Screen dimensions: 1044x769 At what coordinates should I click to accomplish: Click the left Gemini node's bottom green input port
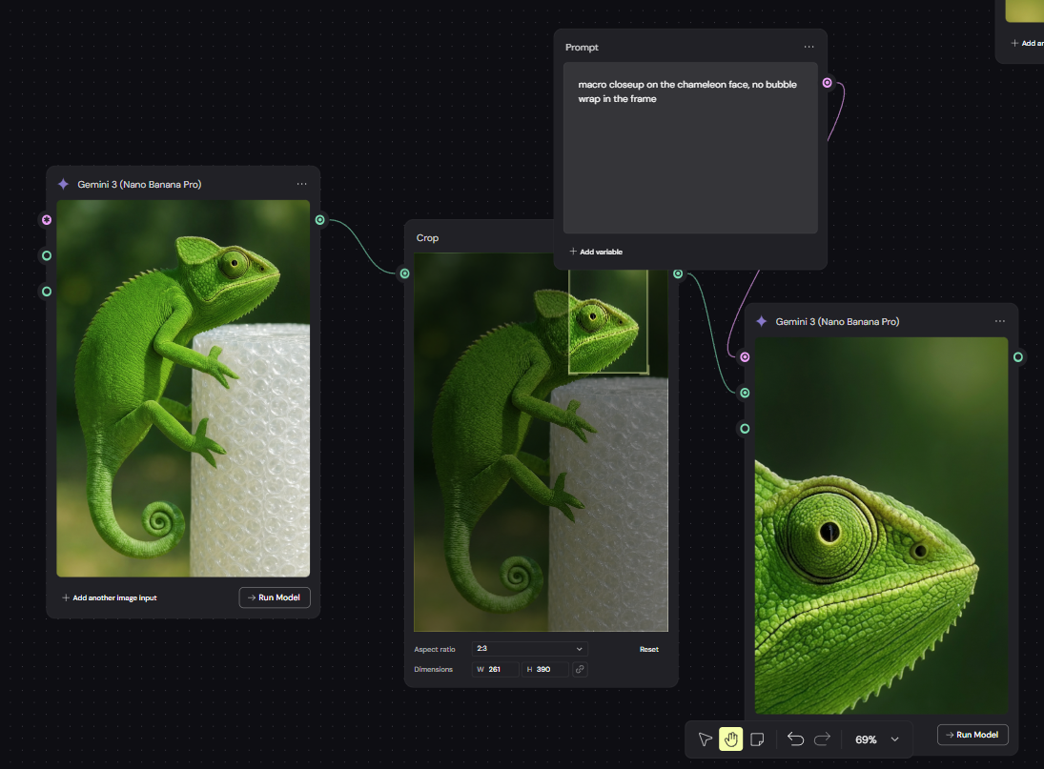47,292
